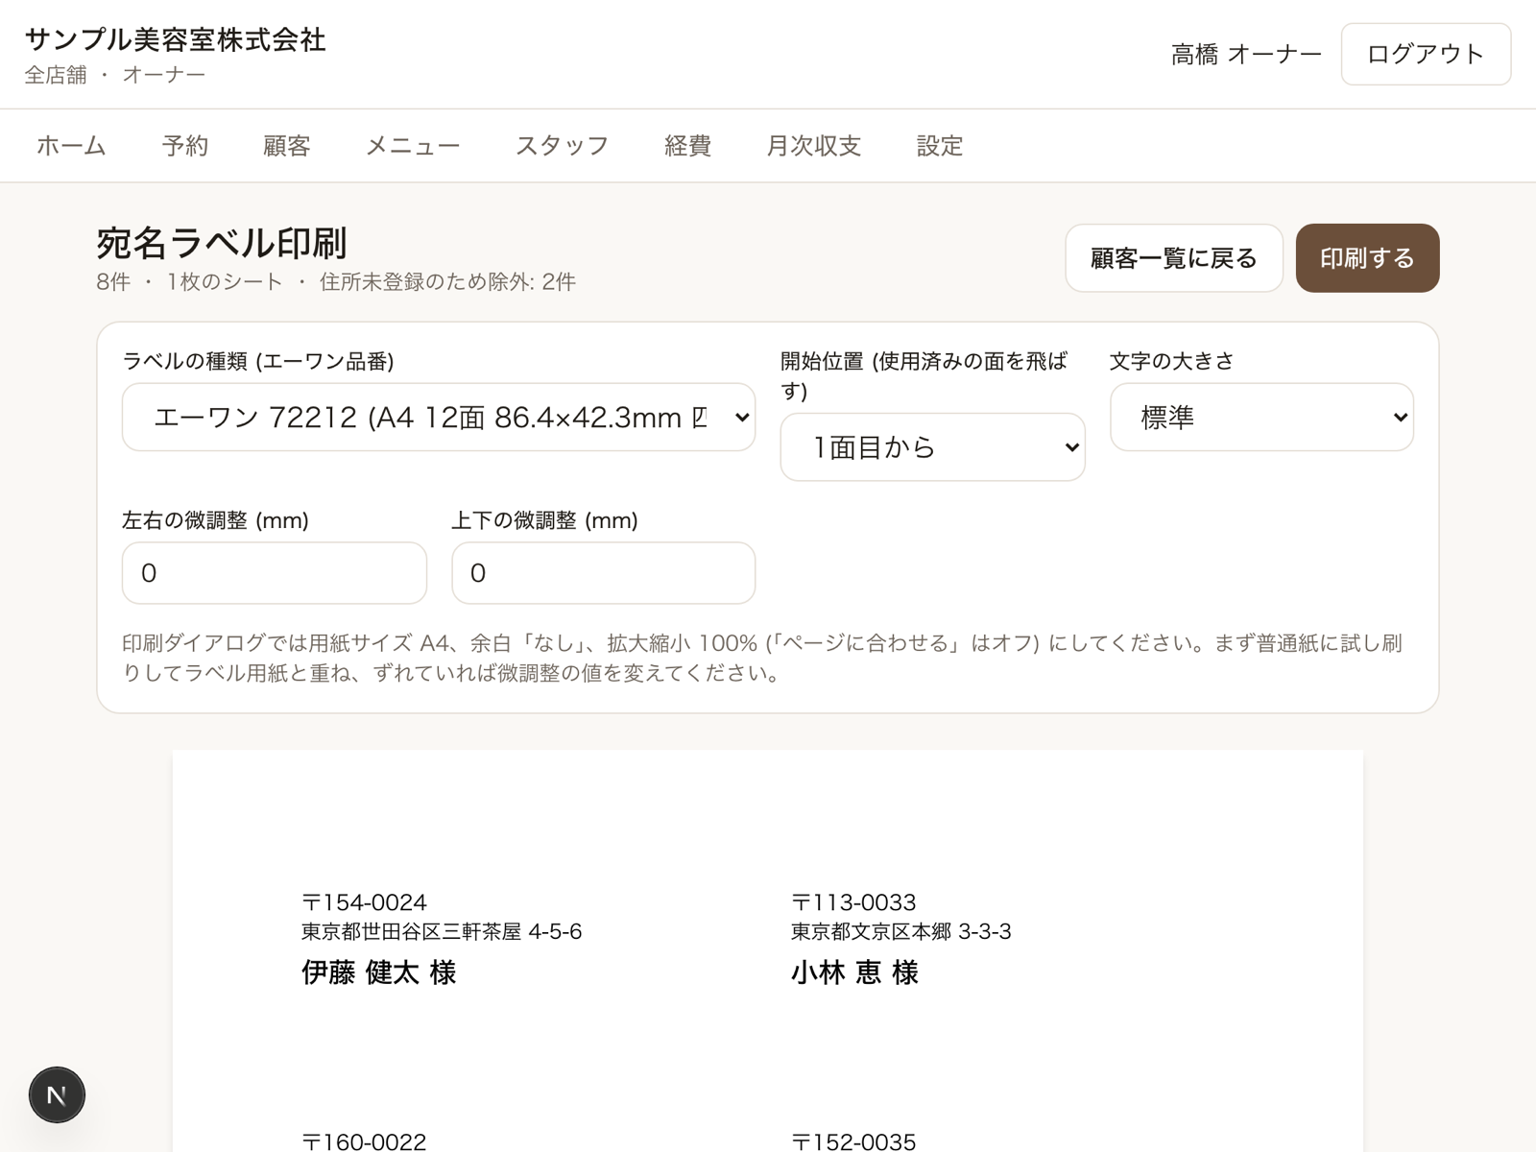Click the 住所未登録のため除外: 2件 summary text

447,282
